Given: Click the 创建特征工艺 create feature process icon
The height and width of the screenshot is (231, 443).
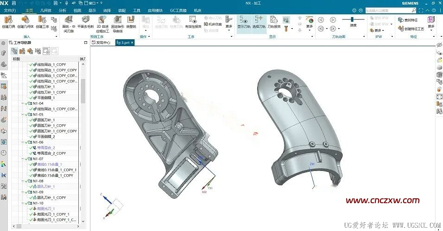Looking at the screenshot, I should 411,29.
